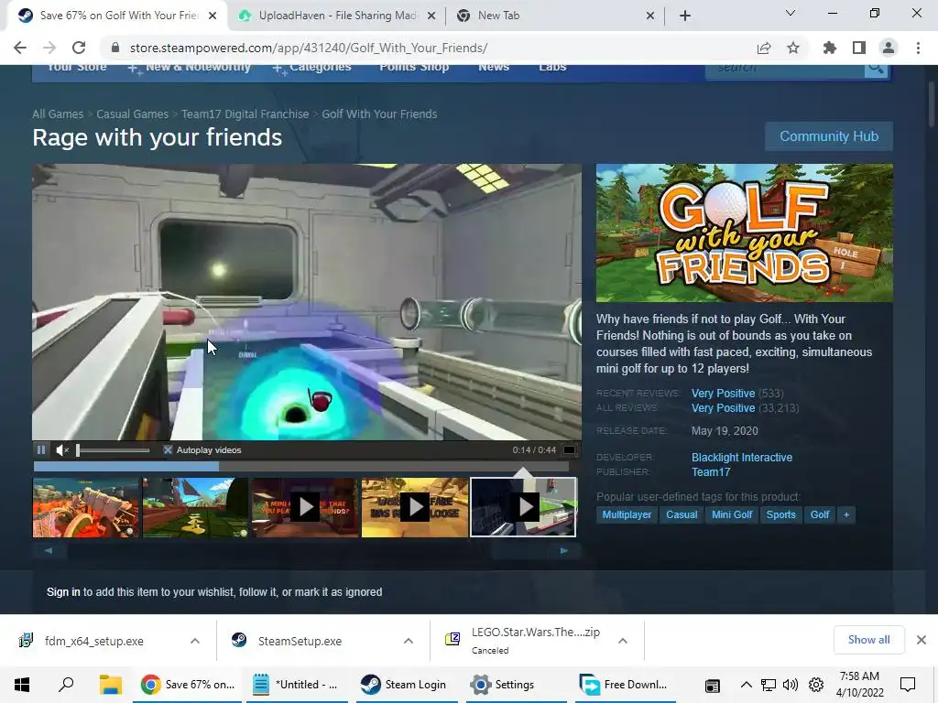The width and height of the screenshot is (938, 703).
Task: Click the Sign in link
Action: coord(63,592)
